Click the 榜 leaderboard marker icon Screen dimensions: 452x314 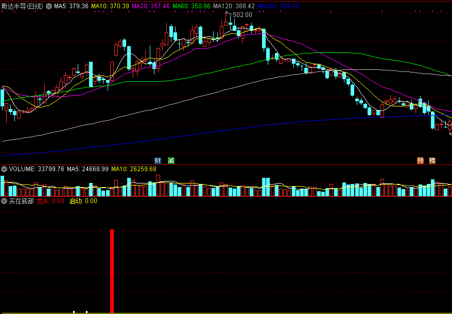[432, 161]
